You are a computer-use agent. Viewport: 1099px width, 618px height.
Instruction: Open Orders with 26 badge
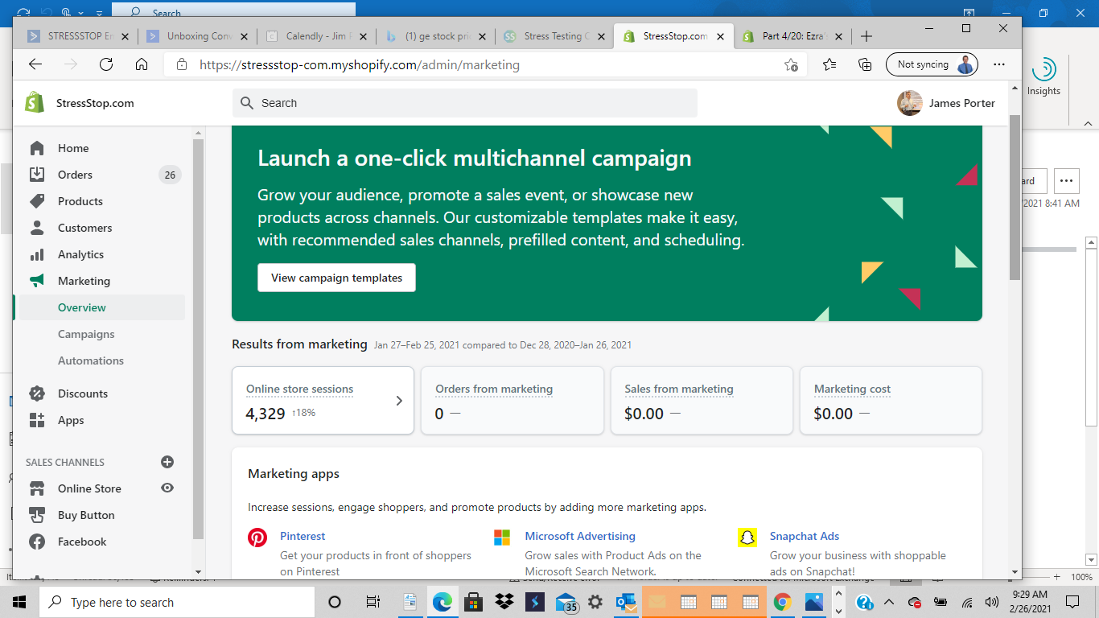(75, 175)
